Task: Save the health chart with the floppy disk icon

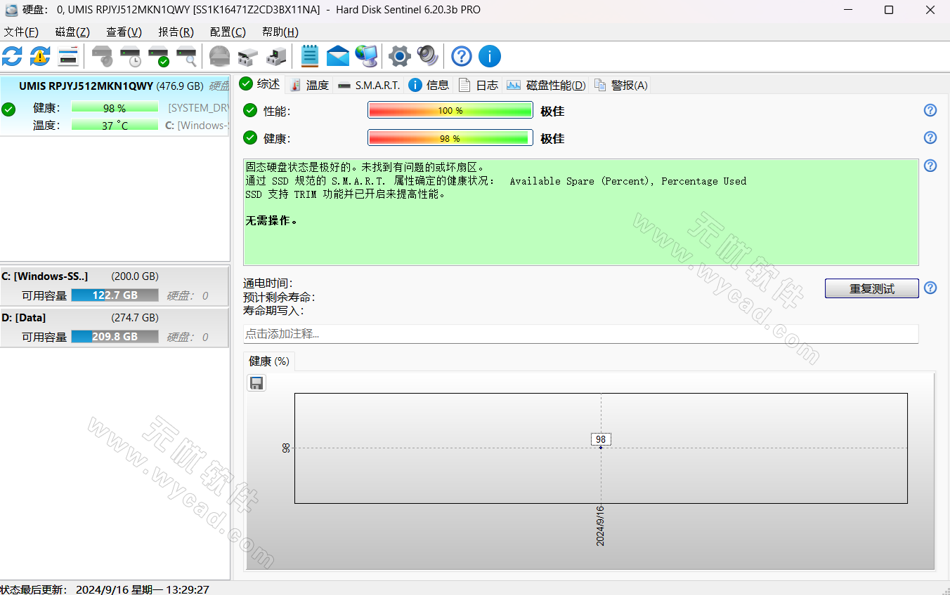Action: [256, 383]
